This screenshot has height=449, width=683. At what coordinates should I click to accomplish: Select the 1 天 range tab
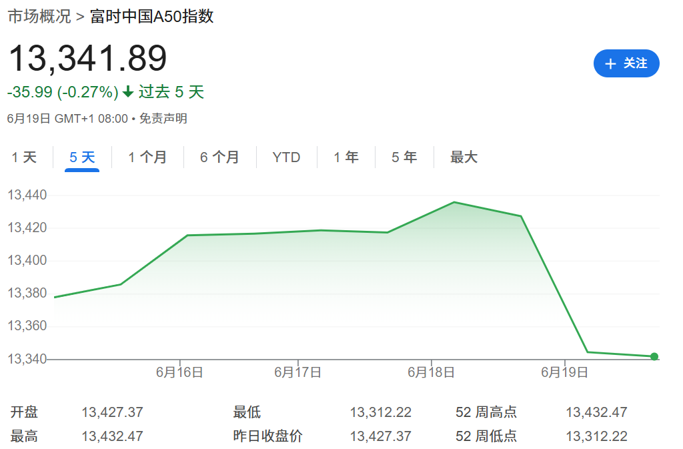(x=24, y=157)
